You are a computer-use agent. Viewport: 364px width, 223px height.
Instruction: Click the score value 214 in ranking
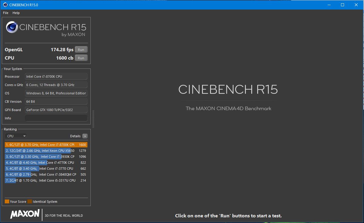83,180
